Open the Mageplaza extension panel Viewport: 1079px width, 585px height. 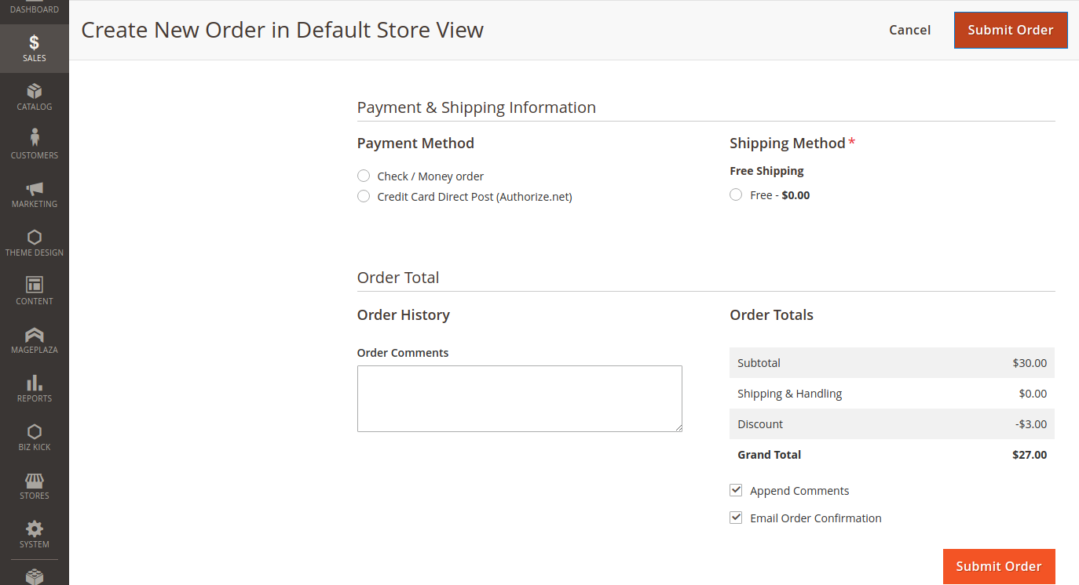click(34, 340)
